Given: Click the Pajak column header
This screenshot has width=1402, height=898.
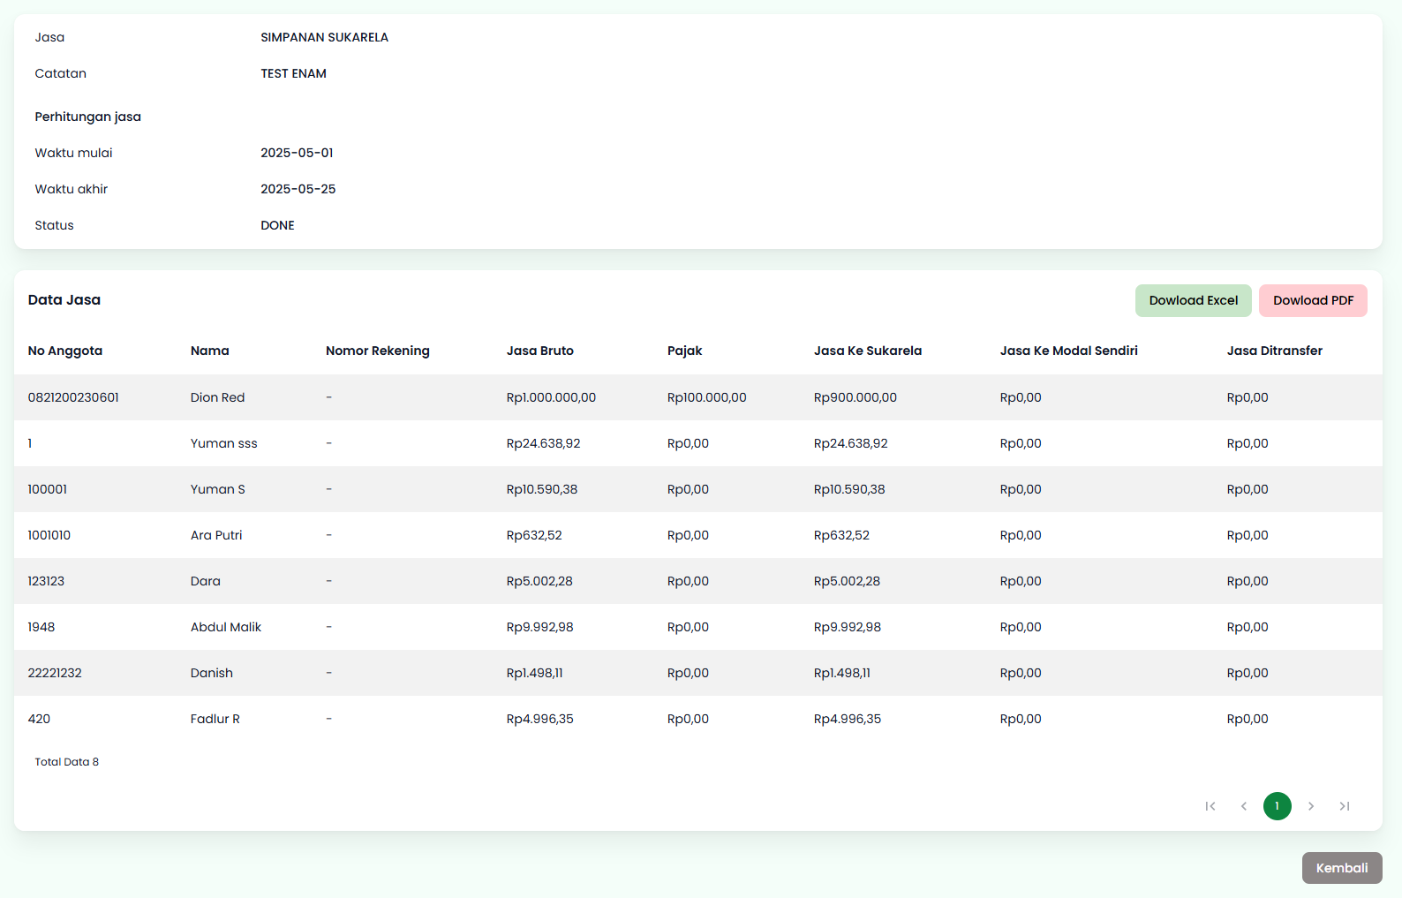Looking at the screenshot, I should [685, 351].
